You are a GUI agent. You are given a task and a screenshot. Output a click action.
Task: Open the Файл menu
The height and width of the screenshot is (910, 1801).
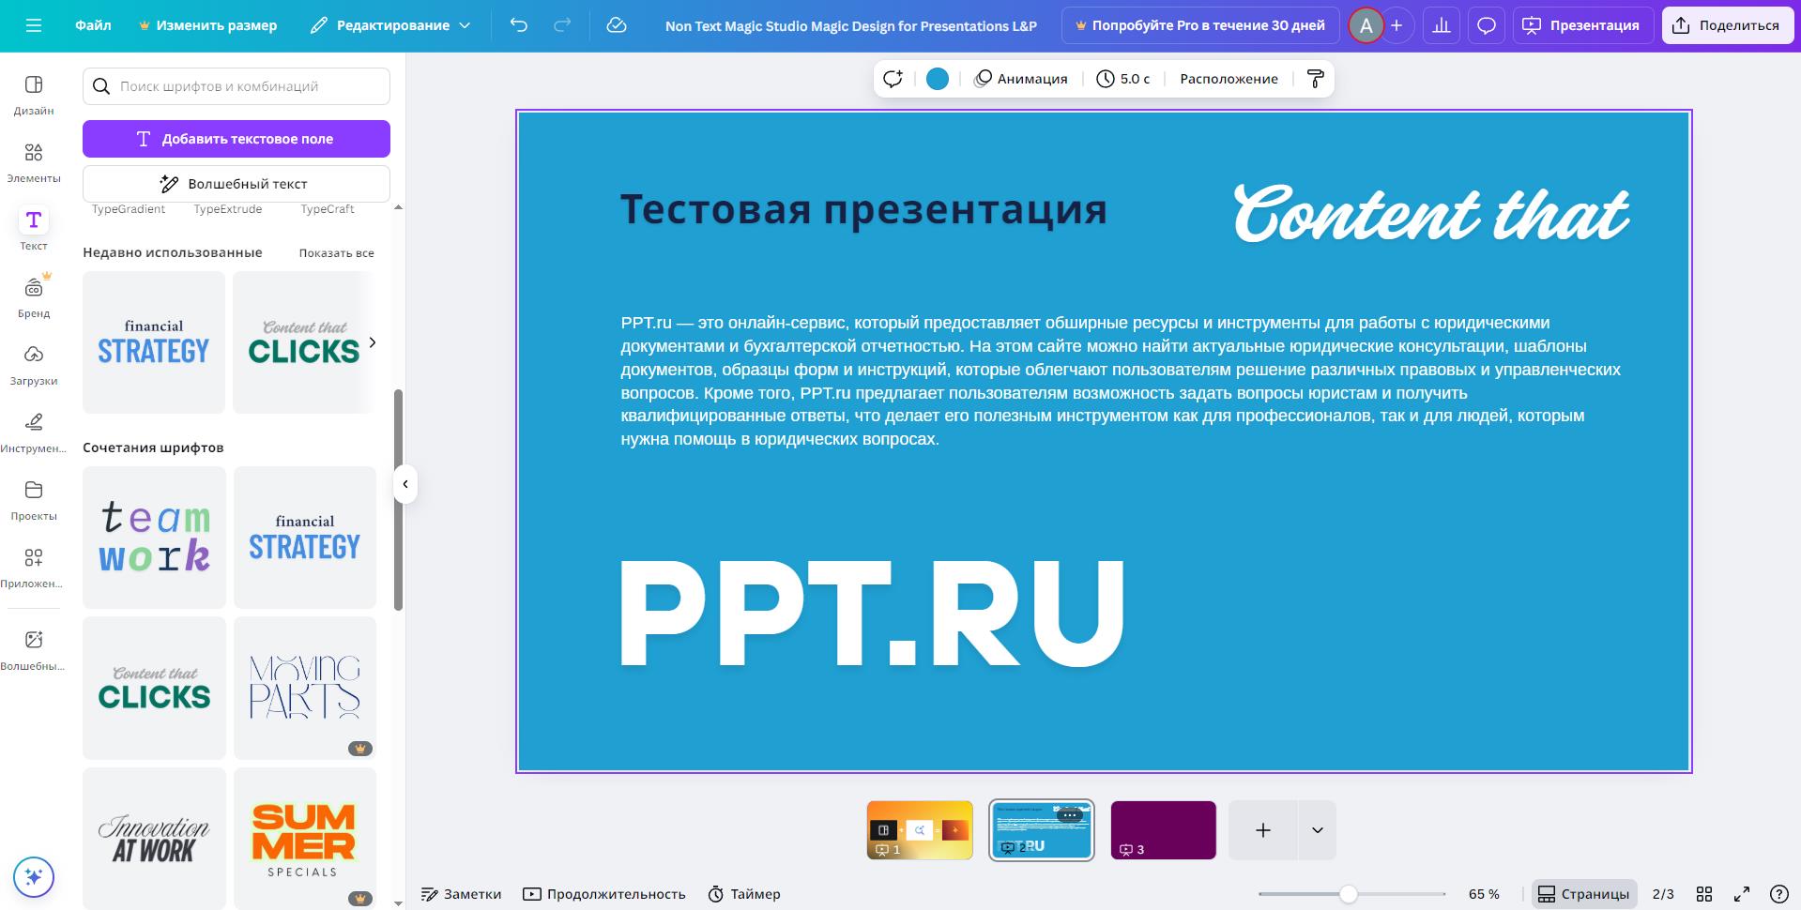click(93, 25)
